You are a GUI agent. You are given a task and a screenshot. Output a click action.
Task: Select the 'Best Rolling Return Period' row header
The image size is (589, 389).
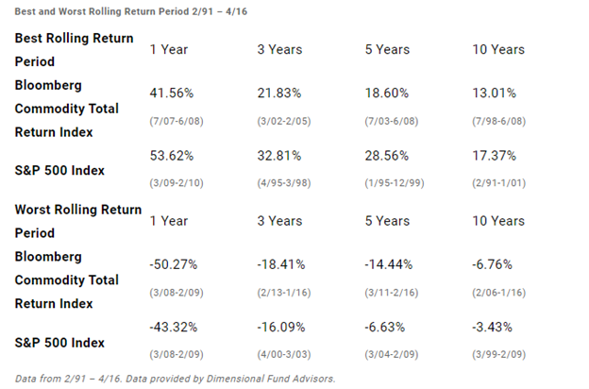[x=74, y=49]
